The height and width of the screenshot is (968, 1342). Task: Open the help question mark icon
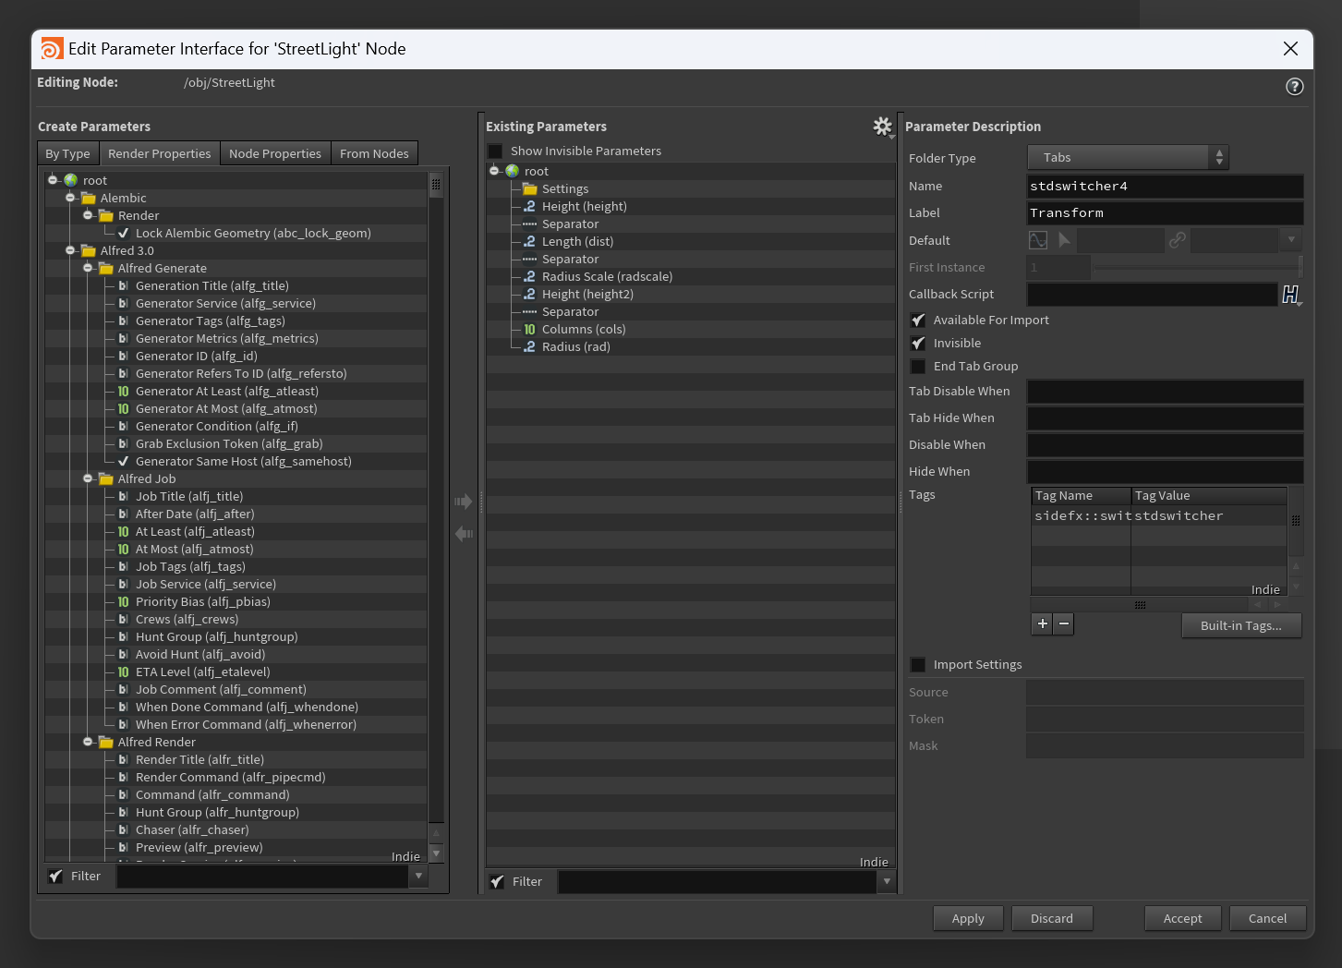tap(1295, 86)
